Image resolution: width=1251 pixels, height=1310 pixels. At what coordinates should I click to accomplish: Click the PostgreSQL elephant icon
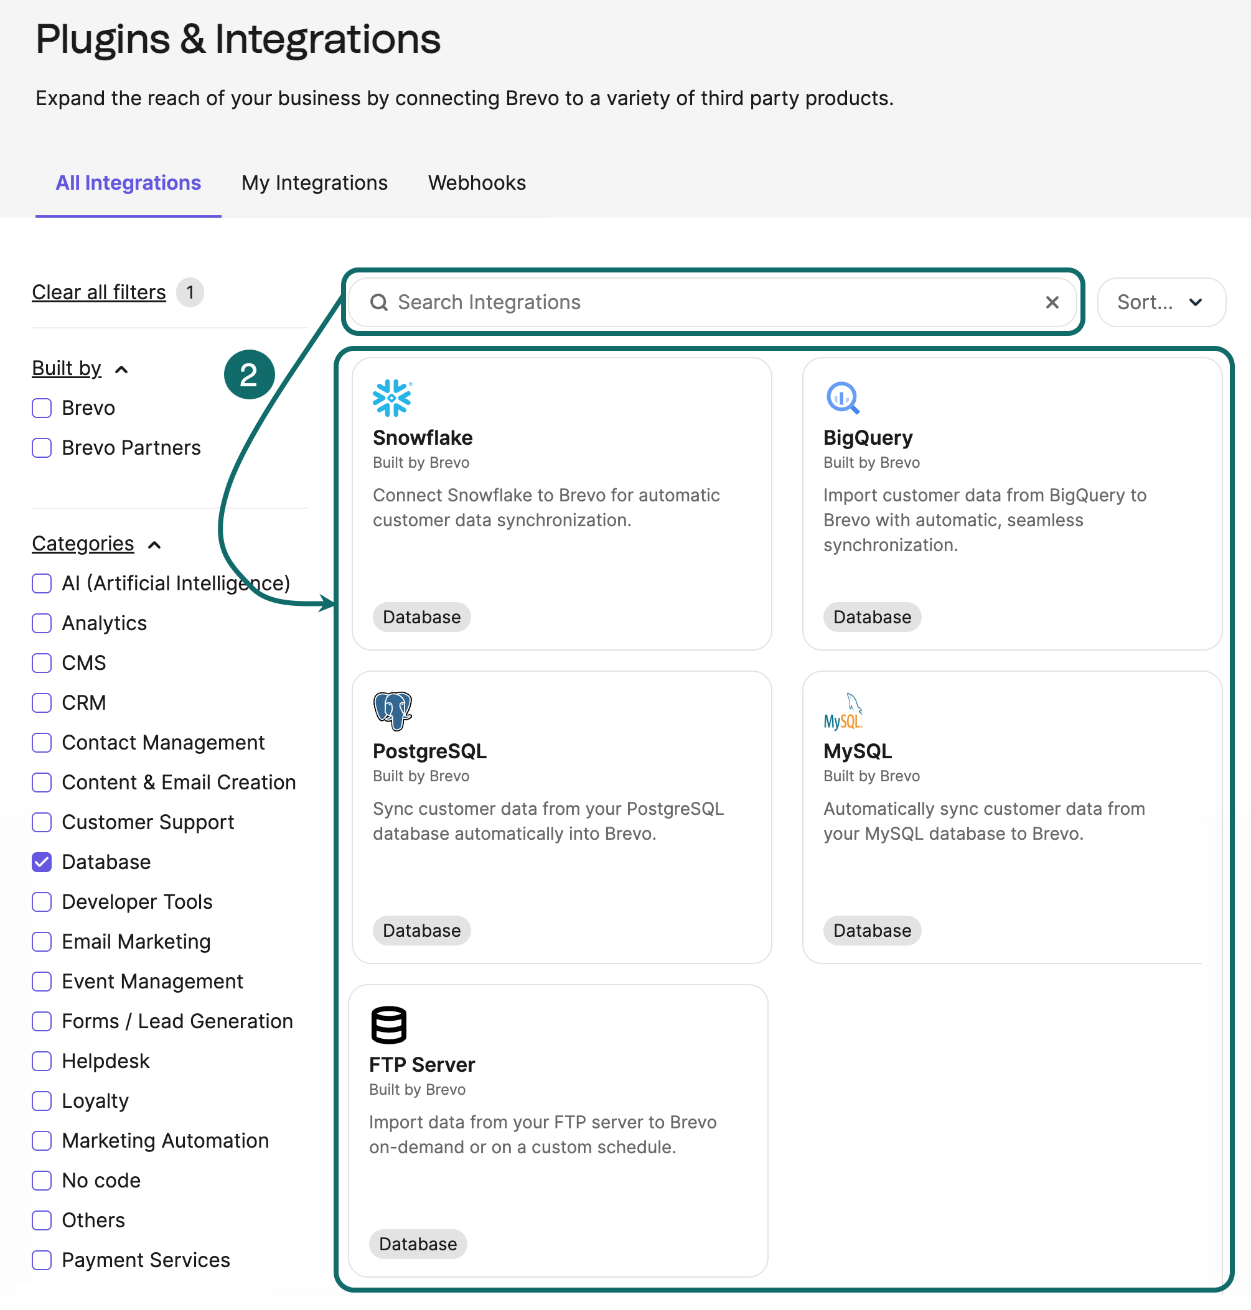coord(392,710)
